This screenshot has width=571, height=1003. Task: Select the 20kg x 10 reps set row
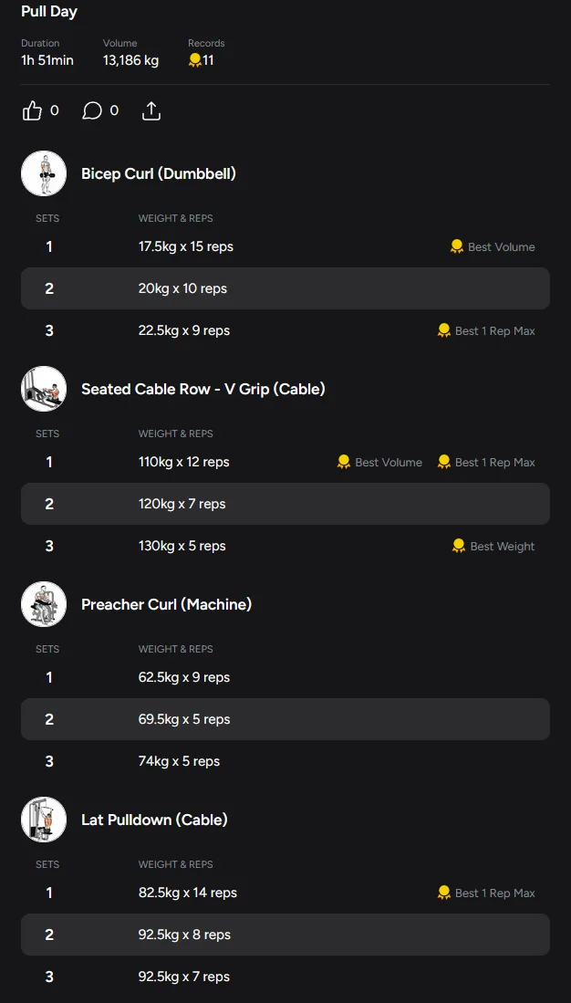point(285,288)
